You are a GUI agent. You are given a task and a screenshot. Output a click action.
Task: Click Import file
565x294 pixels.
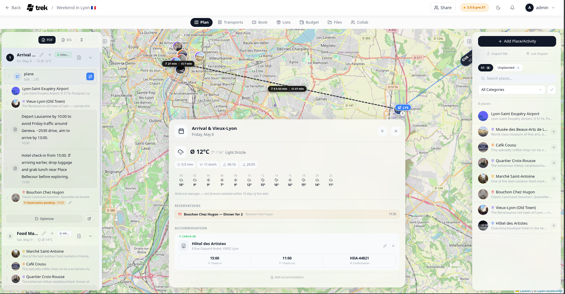[497, 54]
